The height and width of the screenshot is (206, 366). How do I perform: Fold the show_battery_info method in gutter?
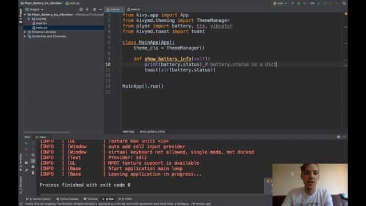click(121, 59)
